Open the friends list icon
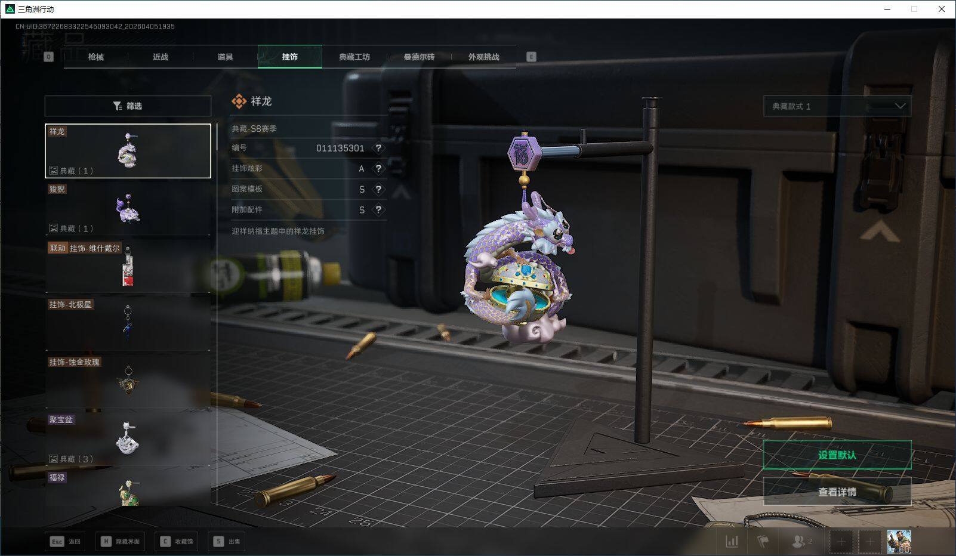Image resolution: width=956 pixels, height=556 pixels. coord(800,542)
